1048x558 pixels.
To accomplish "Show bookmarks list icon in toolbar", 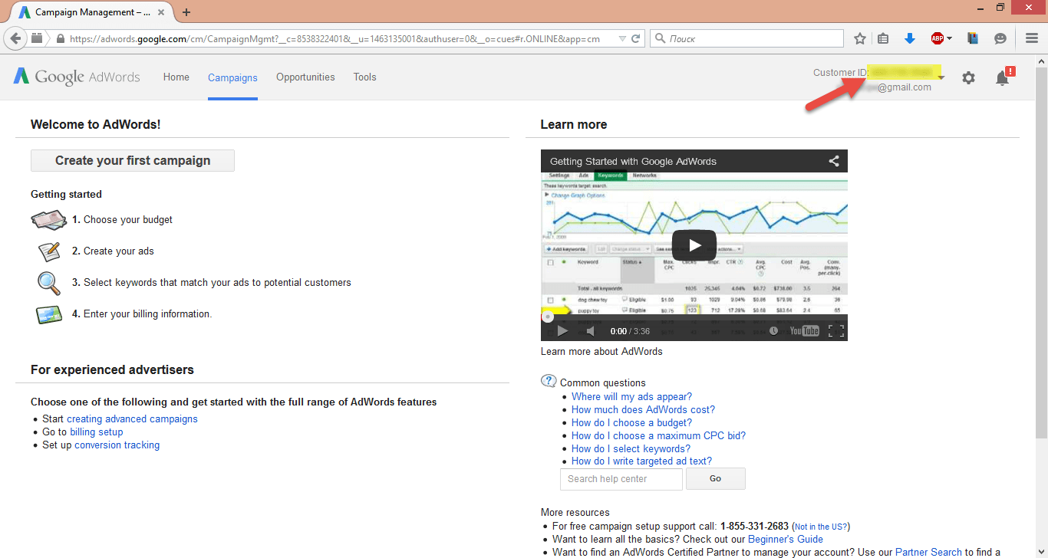I will coord(884,38).
